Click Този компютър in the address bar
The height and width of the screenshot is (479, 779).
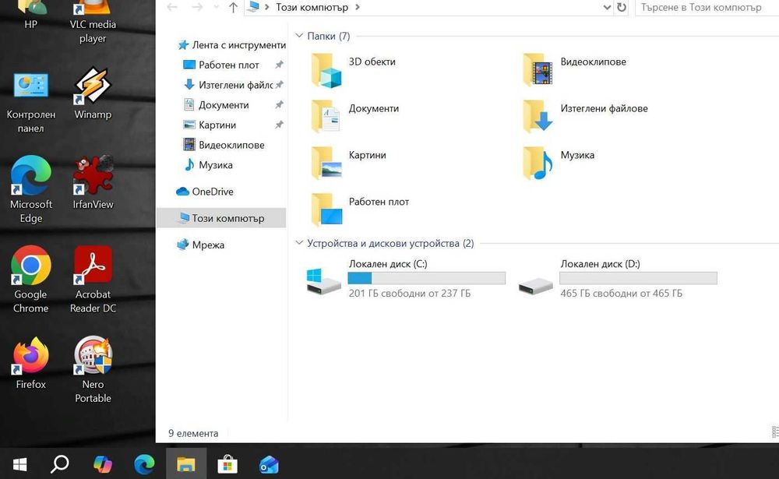pyautogui.click(x=312, y=8)
